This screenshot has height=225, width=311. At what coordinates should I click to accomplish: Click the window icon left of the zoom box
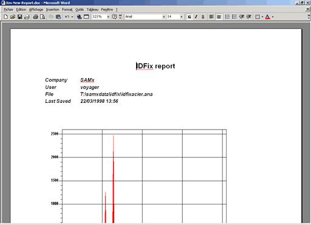86,17
